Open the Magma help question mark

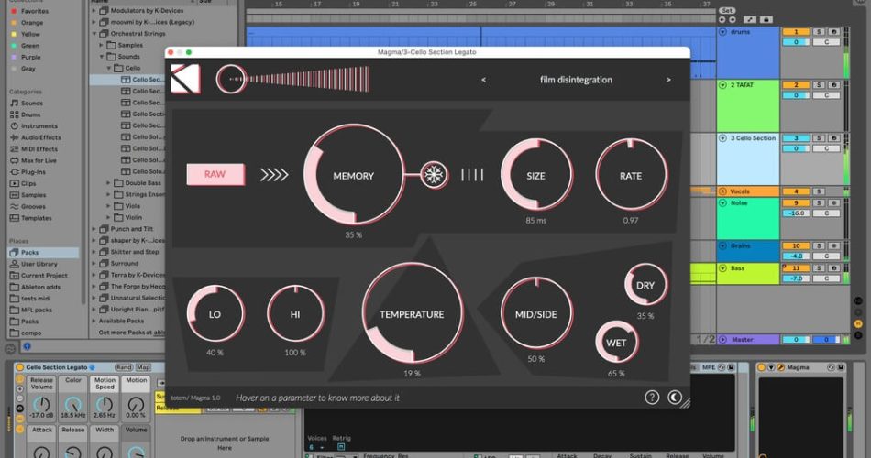pos(652,397)
